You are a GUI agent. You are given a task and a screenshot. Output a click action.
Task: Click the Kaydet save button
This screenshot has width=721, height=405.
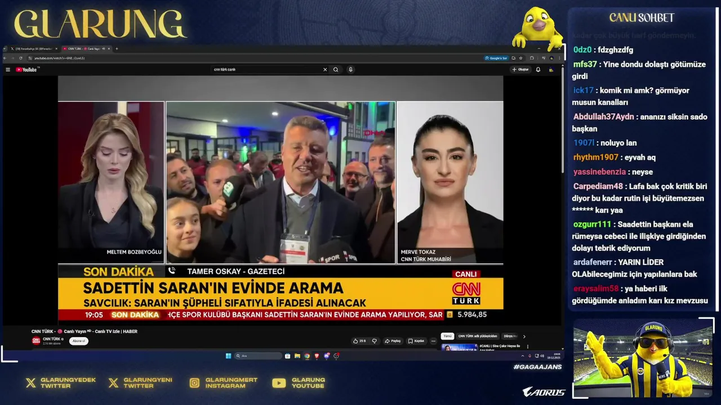coord(417,341)
